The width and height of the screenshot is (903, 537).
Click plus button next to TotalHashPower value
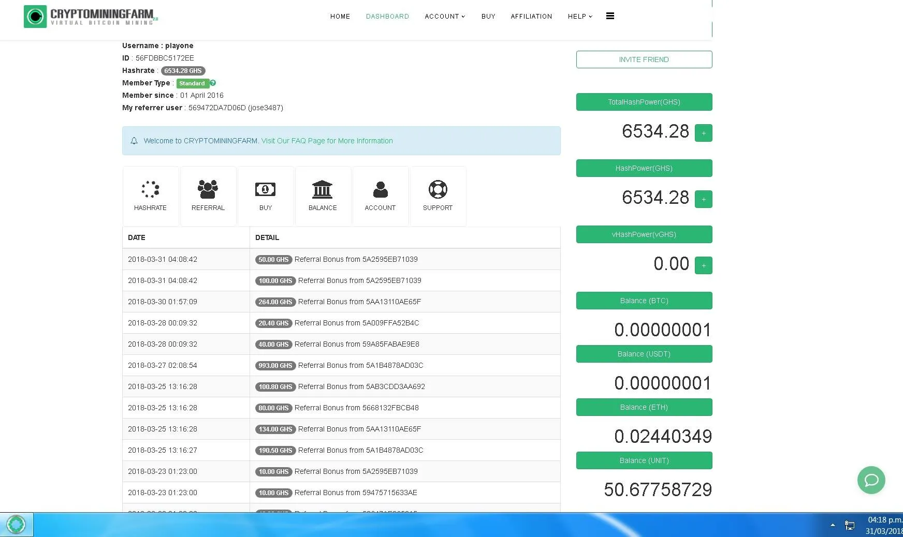703,133
